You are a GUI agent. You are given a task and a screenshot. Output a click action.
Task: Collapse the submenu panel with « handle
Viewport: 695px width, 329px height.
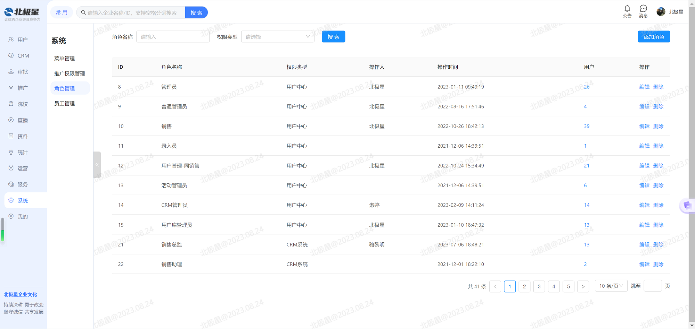tap(97, 165)
